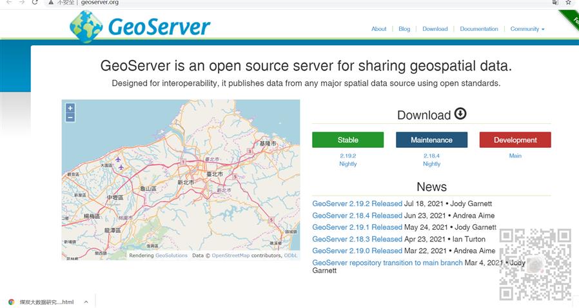This screenshot has width=579, height=308.
Task: Open Main link under Development
Action: tap(515, 156)
